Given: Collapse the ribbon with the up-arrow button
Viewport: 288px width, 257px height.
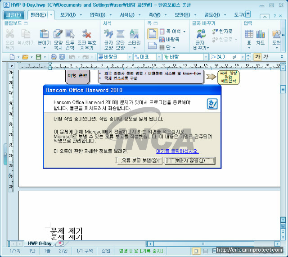Looking at the screenshot, I should pyautogui.click(x=265, y=16).
